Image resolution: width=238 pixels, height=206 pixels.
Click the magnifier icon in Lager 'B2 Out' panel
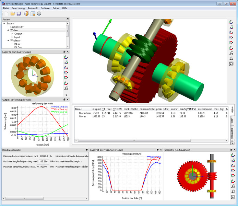pyautogui.click(x=67, y=89)
